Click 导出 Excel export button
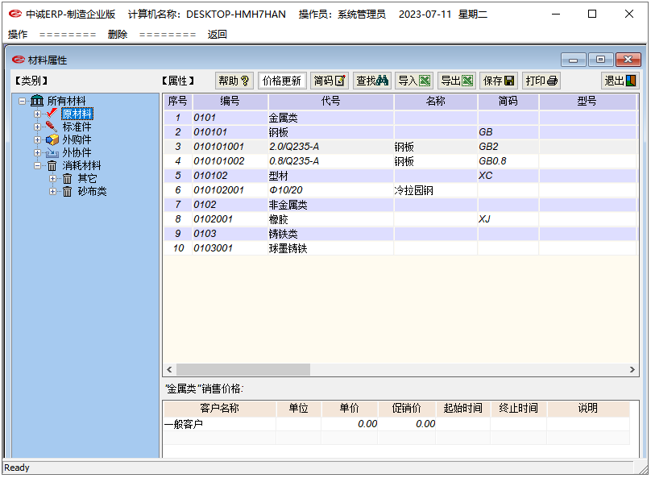651x478 pixels. pyautogui.click(x=457, y=81)
